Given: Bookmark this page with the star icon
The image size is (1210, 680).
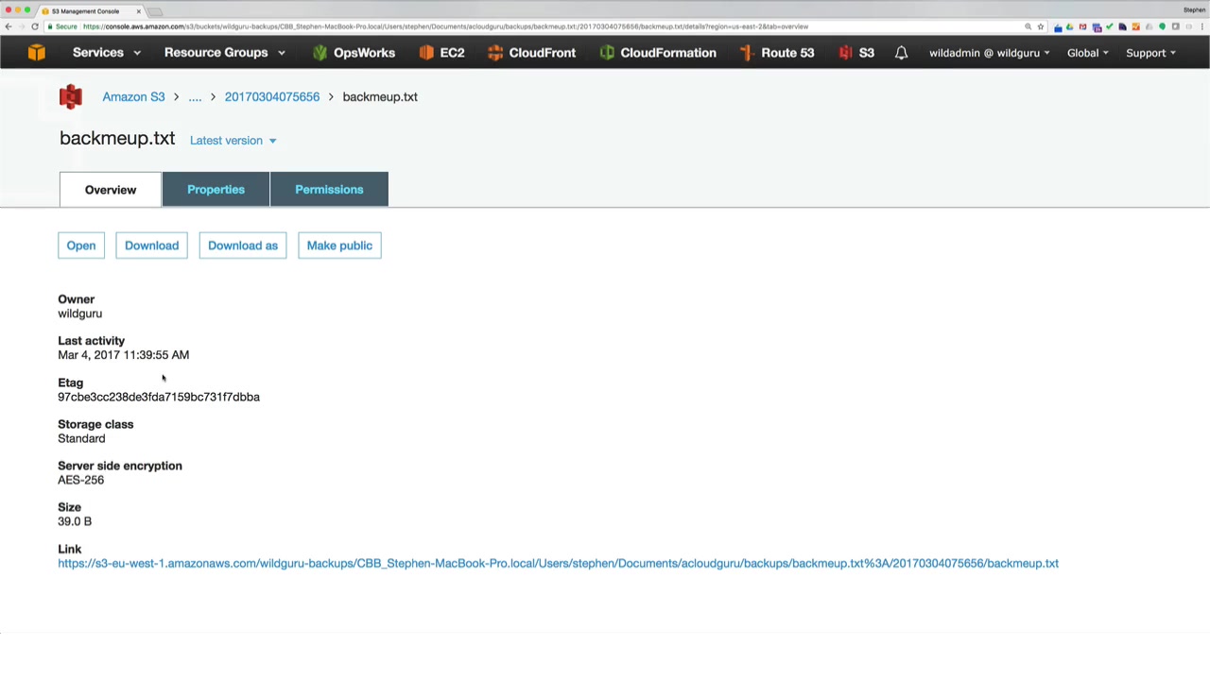Looking at the screenshot, I should pyautogui.click(x=1041, y=26).
